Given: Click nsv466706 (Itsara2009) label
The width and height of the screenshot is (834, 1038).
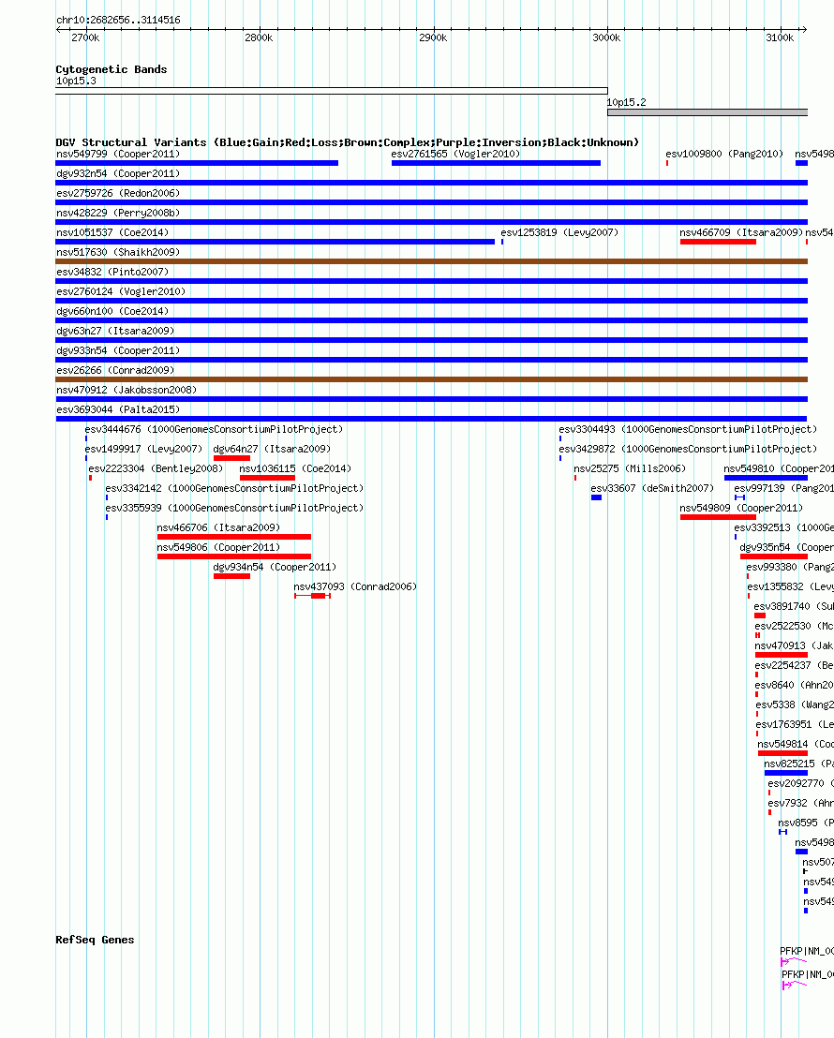Looking at the screenshot, I should pyautogui.click(x=218, y=527).
